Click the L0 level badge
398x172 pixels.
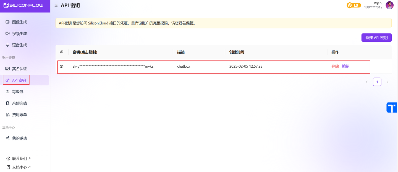point(354,5)
